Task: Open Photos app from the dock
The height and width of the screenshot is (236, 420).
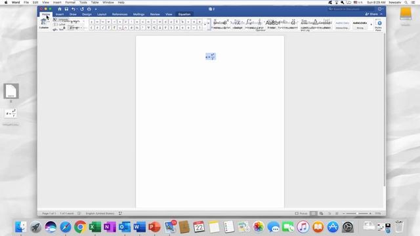Action: tap(259, 227)
